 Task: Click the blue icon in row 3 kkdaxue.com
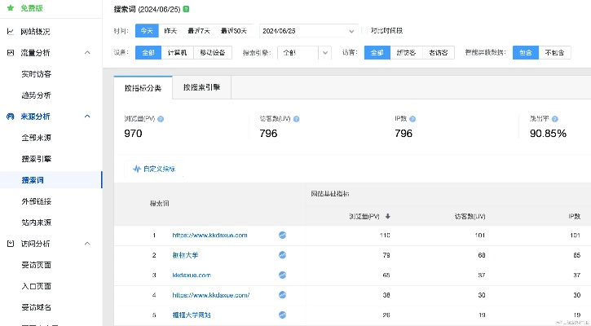[282, 275]
